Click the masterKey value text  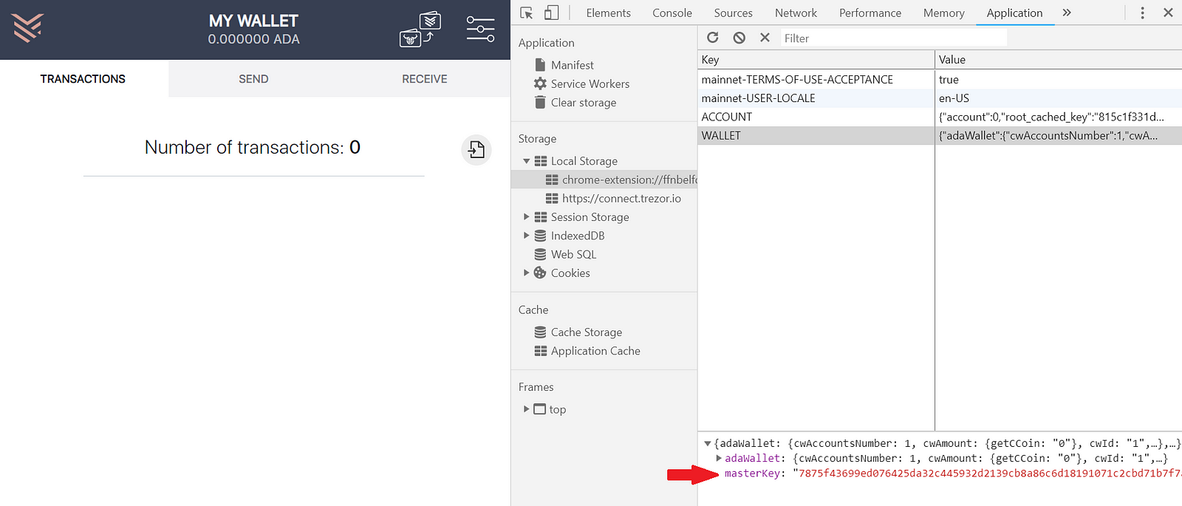[987, 473]
